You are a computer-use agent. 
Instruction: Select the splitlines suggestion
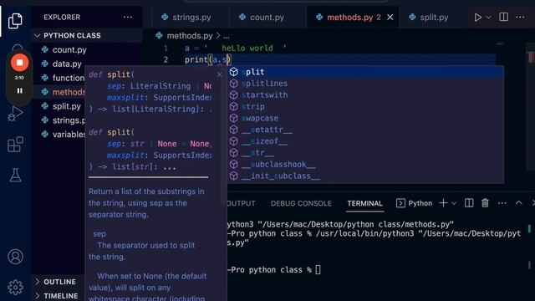pyautogui.click(x=365, y=84)
